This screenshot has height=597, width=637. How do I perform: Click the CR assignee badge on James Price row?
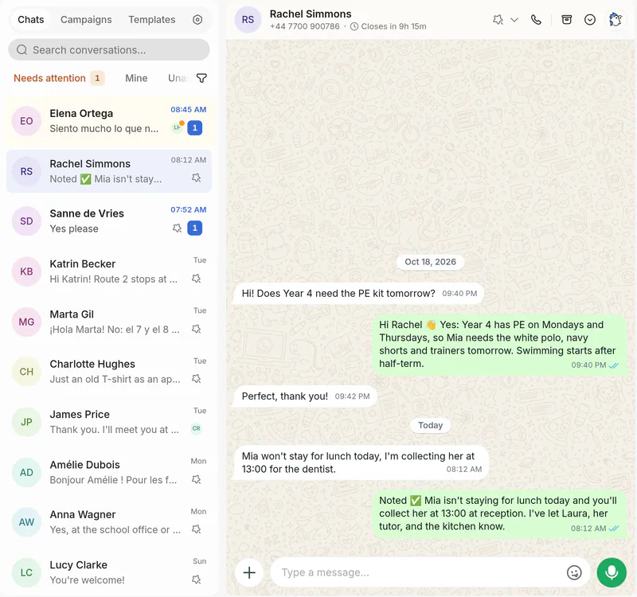click(x=196, y=428)
